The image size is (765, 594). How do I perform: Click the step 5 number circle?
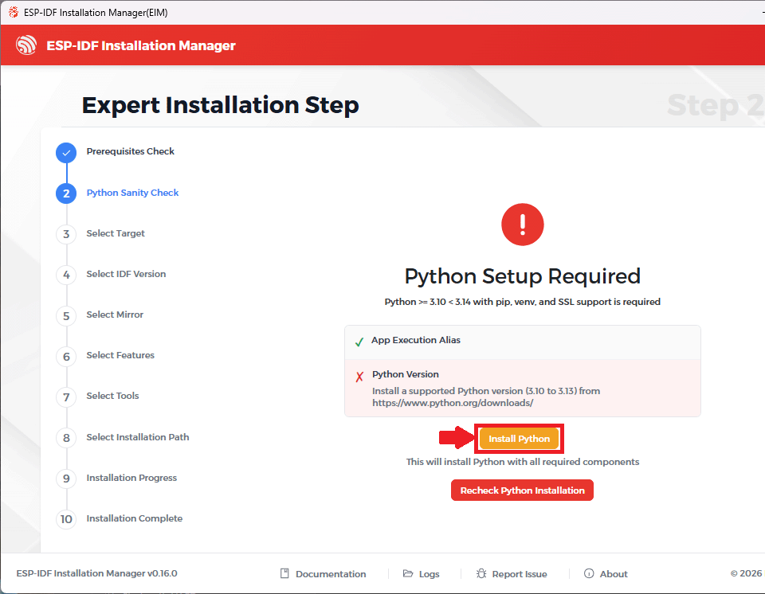(x=66, y=316)
